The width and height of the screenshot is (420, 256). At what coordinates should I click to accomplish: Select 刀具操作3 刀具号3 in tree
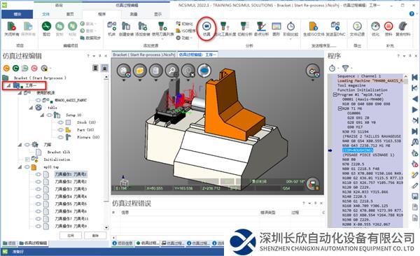(71, 189)
